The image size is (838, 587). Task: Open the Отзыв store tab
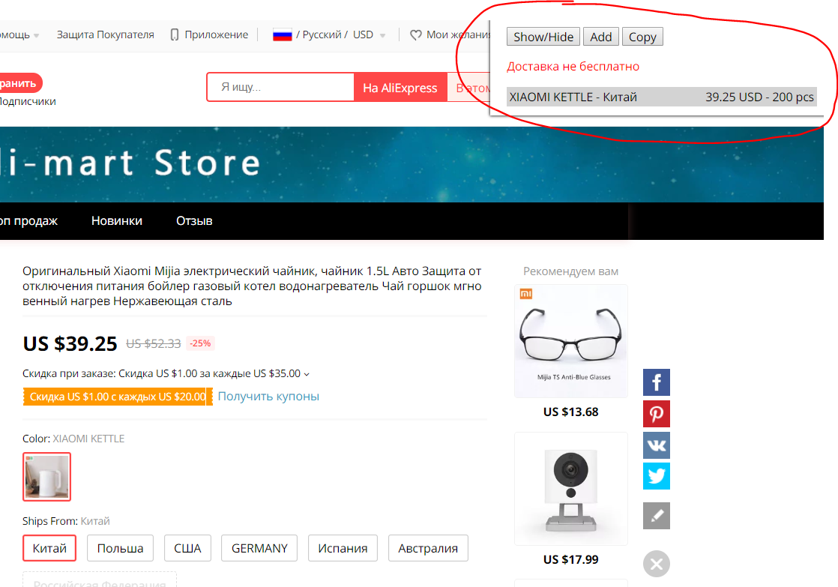click(x=194, y=221)
